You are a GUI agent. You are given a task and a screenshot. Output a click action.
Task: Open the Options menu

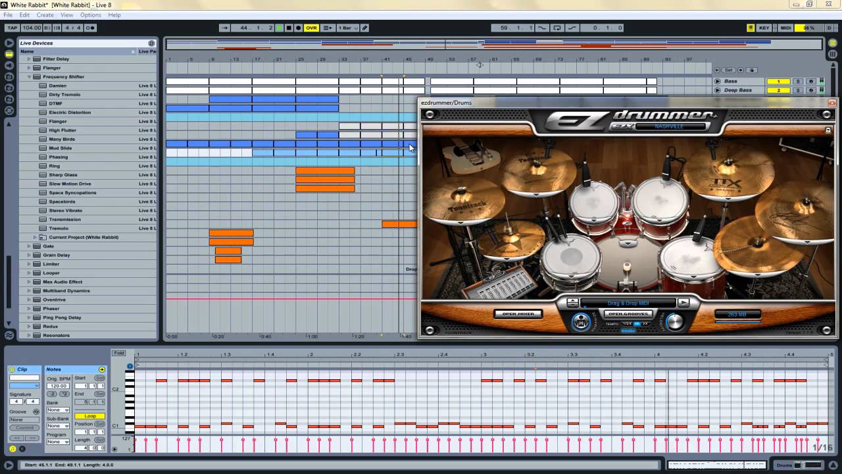pos(91,14)
